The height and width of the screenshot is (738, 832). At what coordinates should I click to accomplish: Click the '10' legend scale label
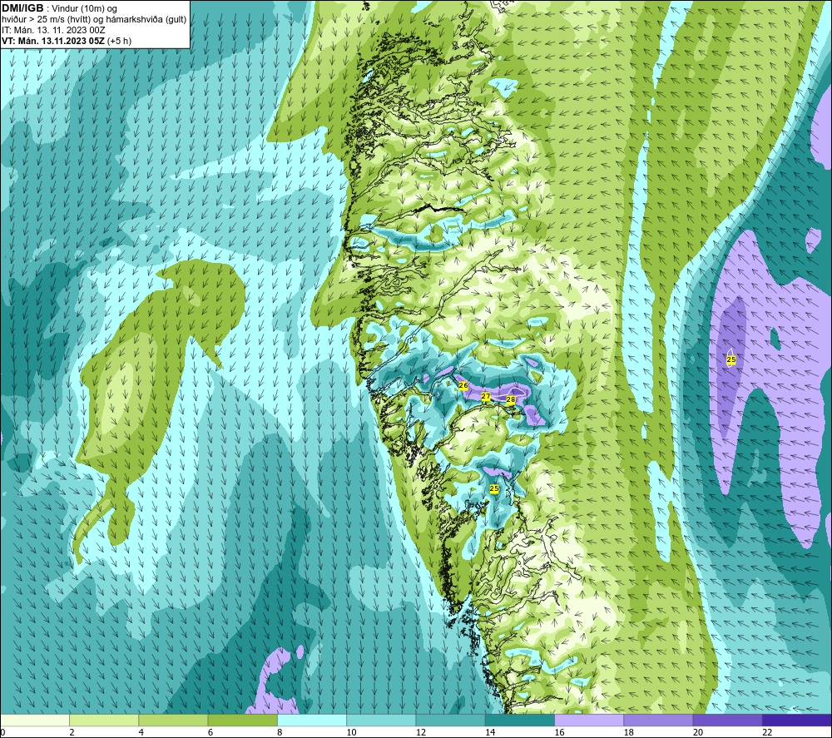tap(352, 732)
